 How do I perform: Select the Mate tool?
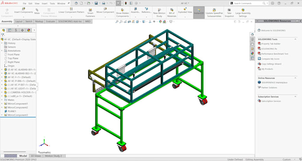[37, 12]
